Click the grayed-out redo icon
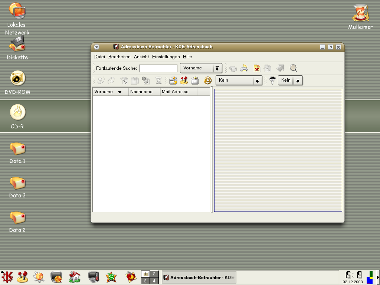Image resolution: width=380 pixels, height=285 pixels. point(111,80)
